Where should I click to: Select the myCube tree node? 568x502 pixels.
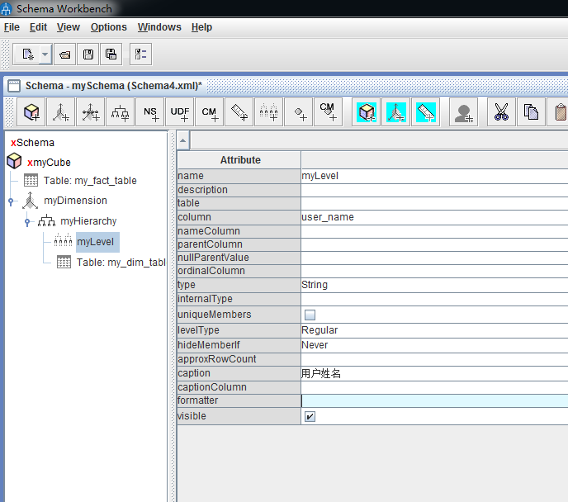click(x=51, y=162)
